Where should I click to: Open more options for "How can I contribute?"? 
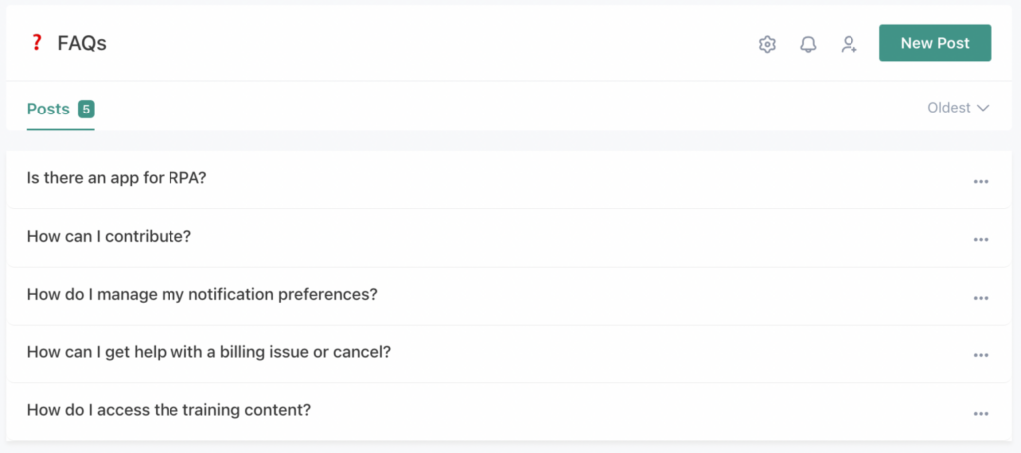(x=981, y=239)
